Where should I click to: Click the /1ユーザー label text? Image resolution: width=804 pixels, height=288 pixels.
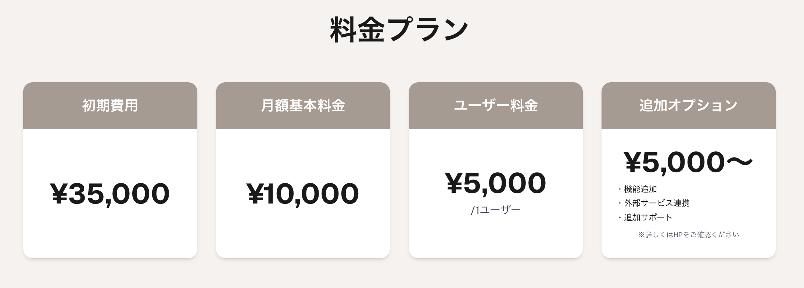click(496, 210)
